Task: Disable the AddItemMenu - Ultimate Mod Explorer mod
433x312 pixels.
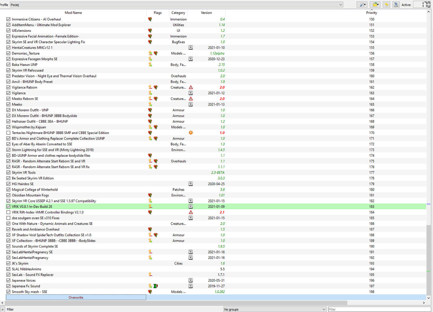Action: tap(8, 25)
